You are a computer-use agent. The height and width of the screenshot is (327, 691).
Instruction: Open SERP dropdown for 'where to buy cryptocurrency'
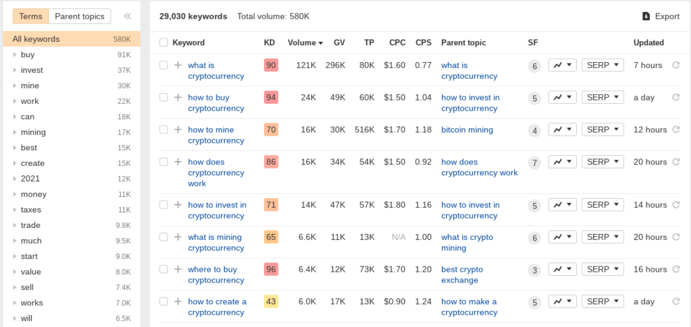[603, 269]
